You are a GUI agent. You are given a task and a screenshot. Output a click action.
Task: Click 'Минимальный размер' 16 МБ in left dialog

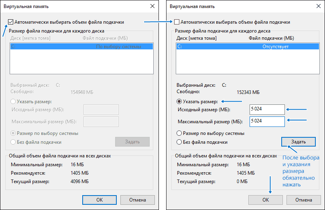77,165
